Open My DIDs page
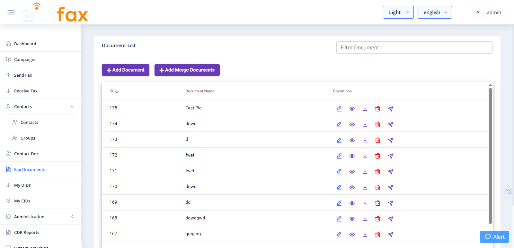 40,185
